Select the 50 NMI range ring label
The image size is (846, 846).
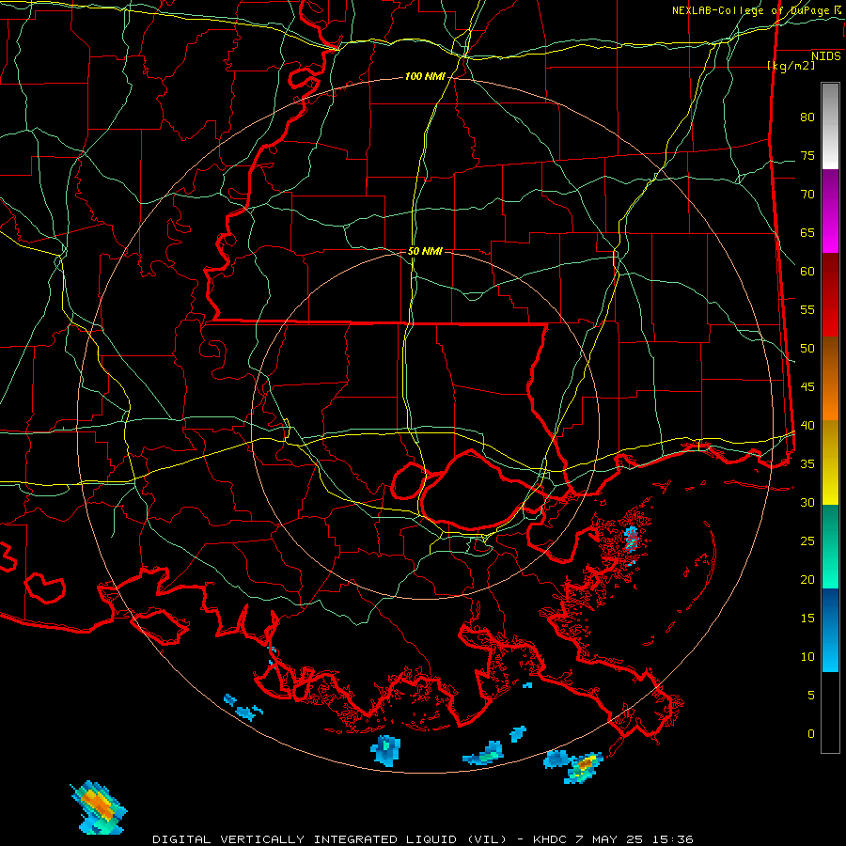425,251
